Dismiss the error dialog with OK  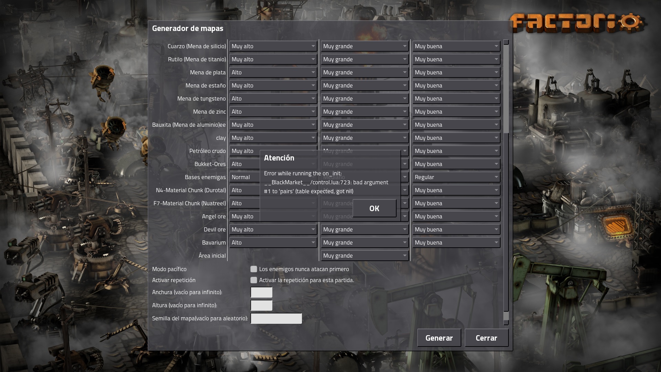374,208
